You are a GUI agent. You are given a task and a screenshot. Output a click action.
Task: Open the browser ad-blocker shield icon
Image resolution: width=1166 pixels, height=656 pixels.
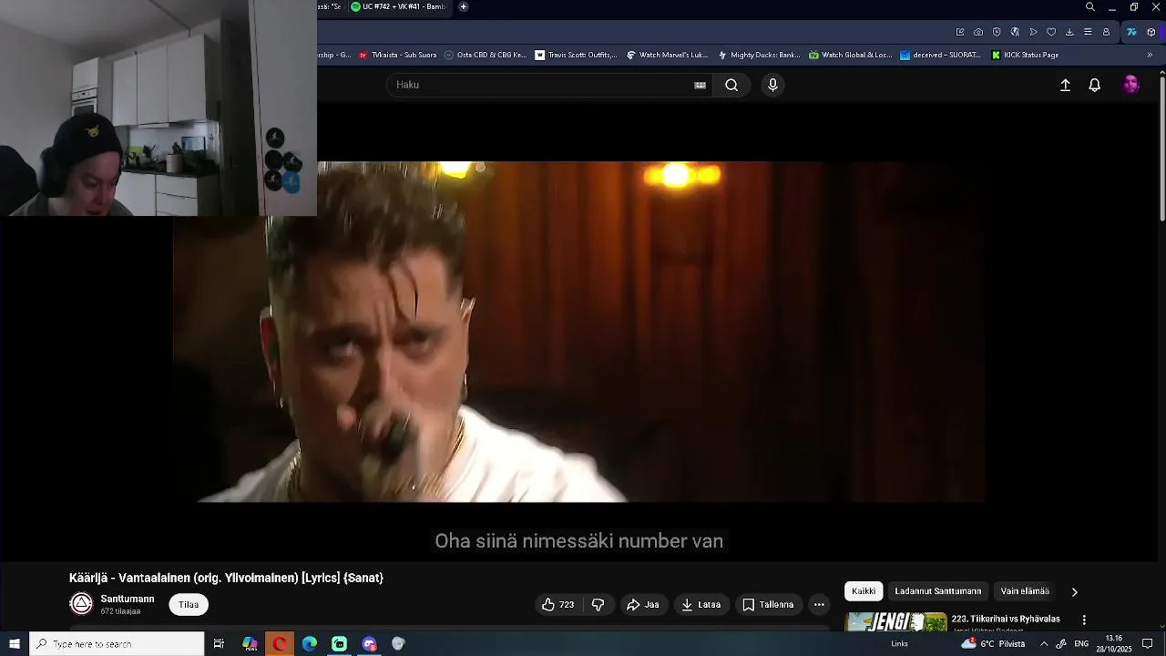[x=997, y=32]
